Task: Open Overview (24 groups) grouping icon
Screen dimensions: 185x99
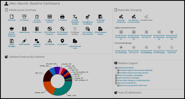Action: [121, 17]
